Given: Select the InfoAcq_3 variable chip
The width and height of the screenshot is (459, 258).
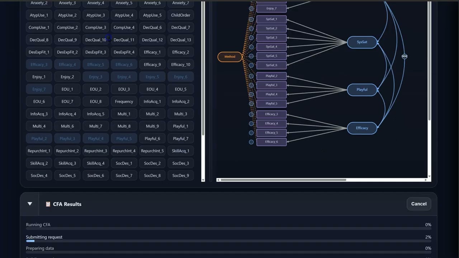Looking at the screenshot, I should tap(39, 114).
